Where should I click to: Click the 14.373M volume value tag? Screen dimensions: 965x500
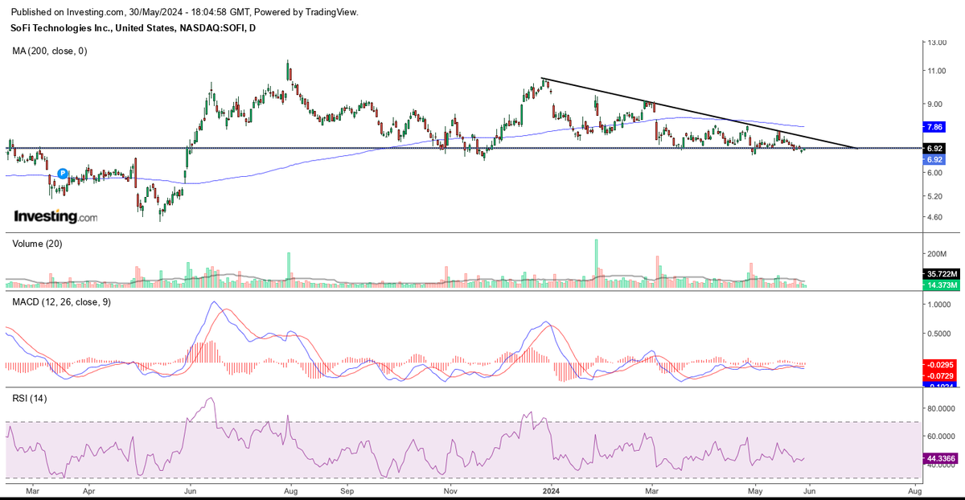[x=939, y=285]
